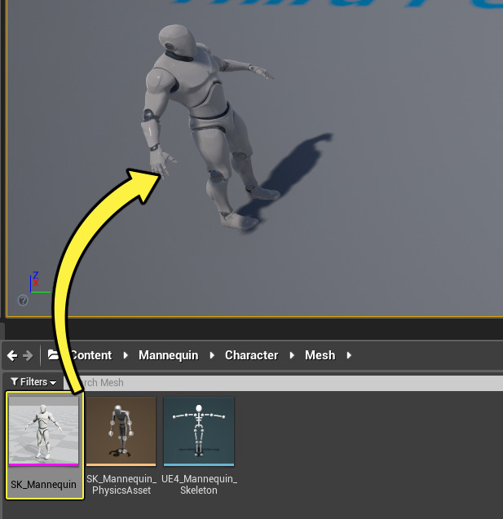Expand the arrow after Mannequin breadcrumb
The image size is (503, 519).
point(210,355)
